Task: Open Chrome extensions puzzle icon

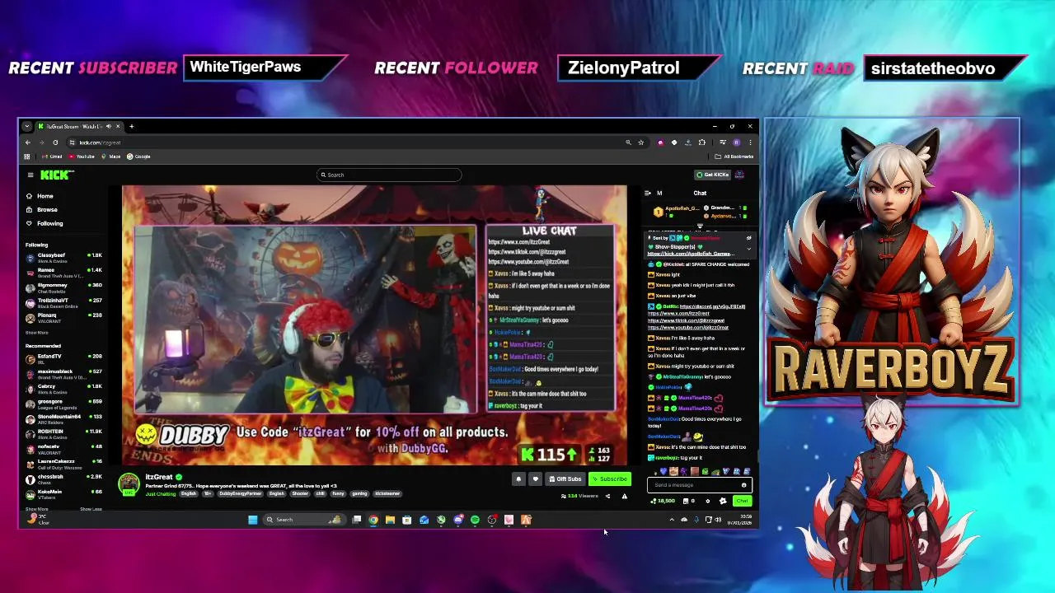Action: [701, 142]
